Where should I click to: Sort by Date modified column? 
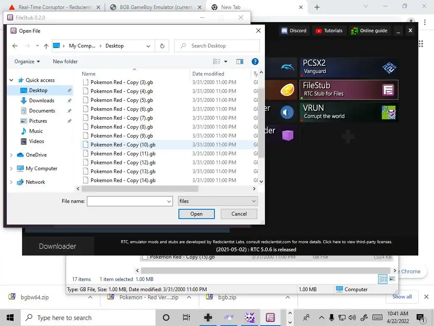coord(208,74)
